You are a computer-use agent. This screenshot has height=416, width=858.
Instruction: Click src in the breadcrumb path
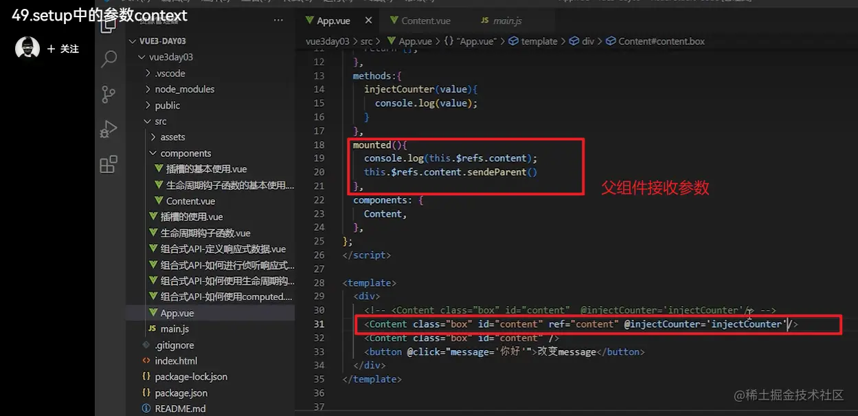coord(366,41)
